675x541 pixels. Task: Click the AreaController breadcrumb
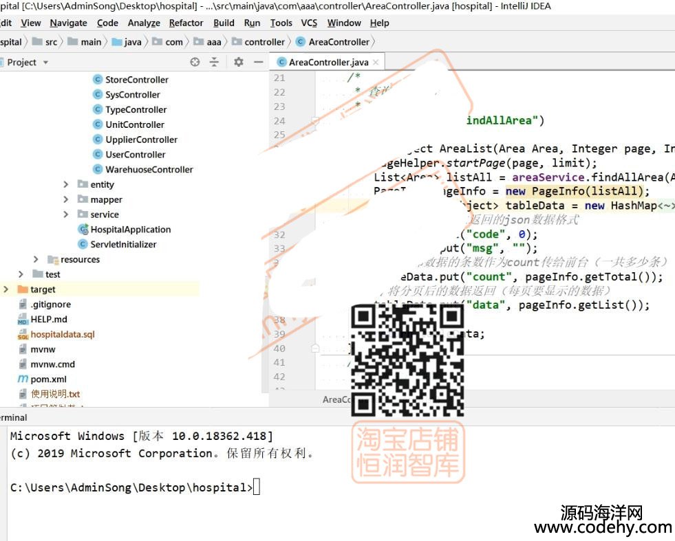click(x=333, y=42)
